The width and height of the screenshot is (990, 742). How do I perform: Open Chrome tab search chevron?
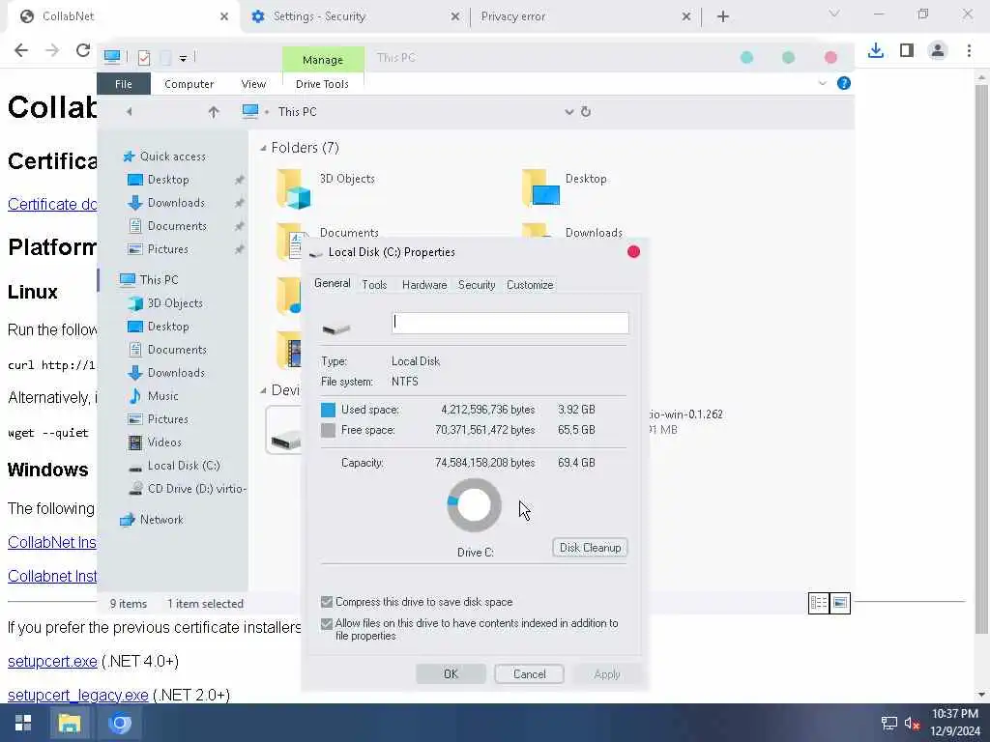coord(834,14)
